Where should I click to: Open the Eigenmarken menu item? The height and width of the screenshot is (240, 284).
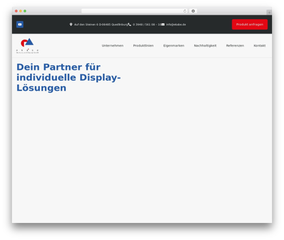(174, 45)
